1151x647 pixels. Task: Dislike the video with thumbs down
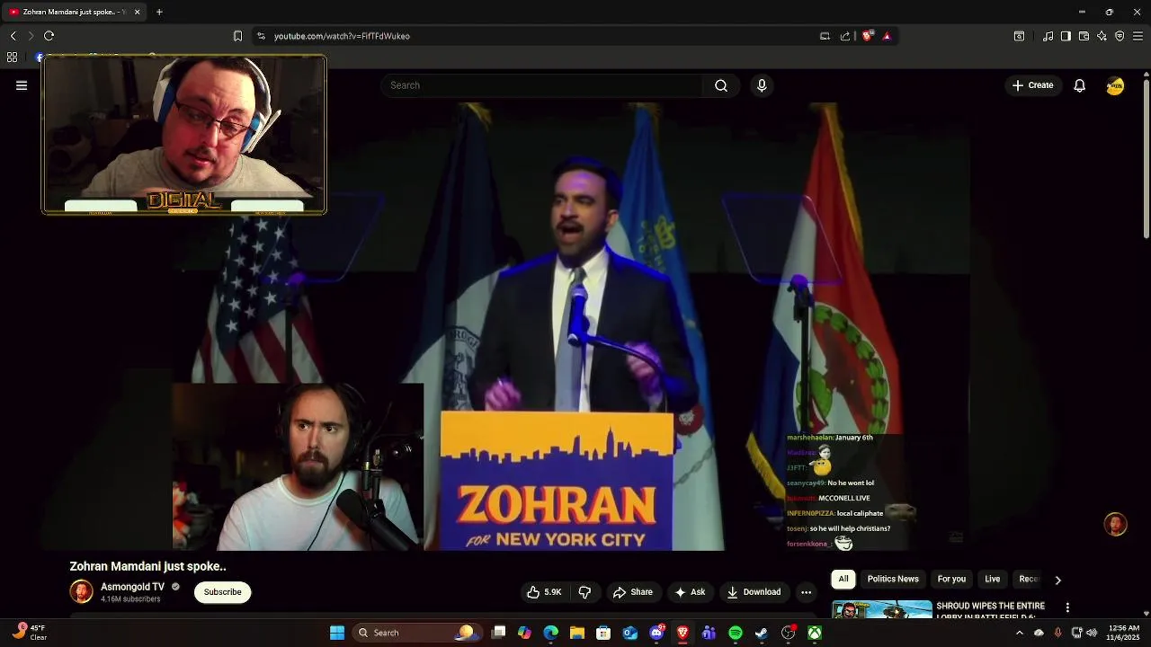pyautogui.click(x=584, y=592)
